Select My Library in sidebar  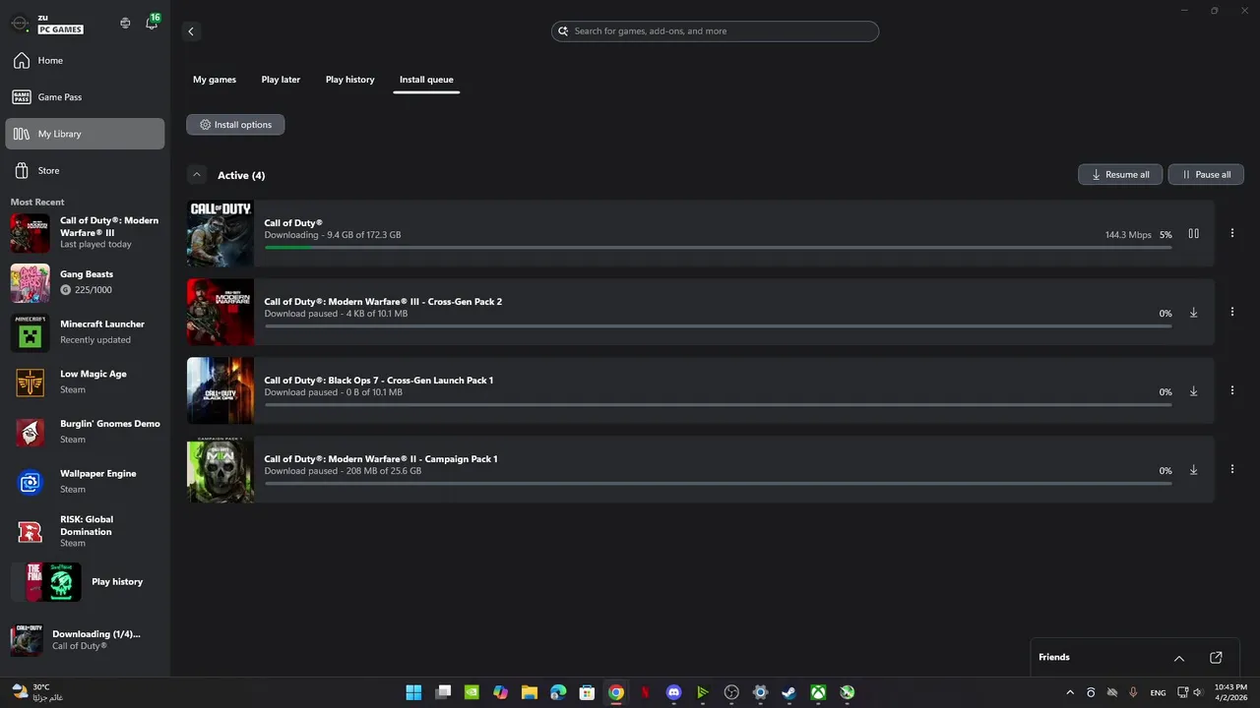click(x=85, y=134)
